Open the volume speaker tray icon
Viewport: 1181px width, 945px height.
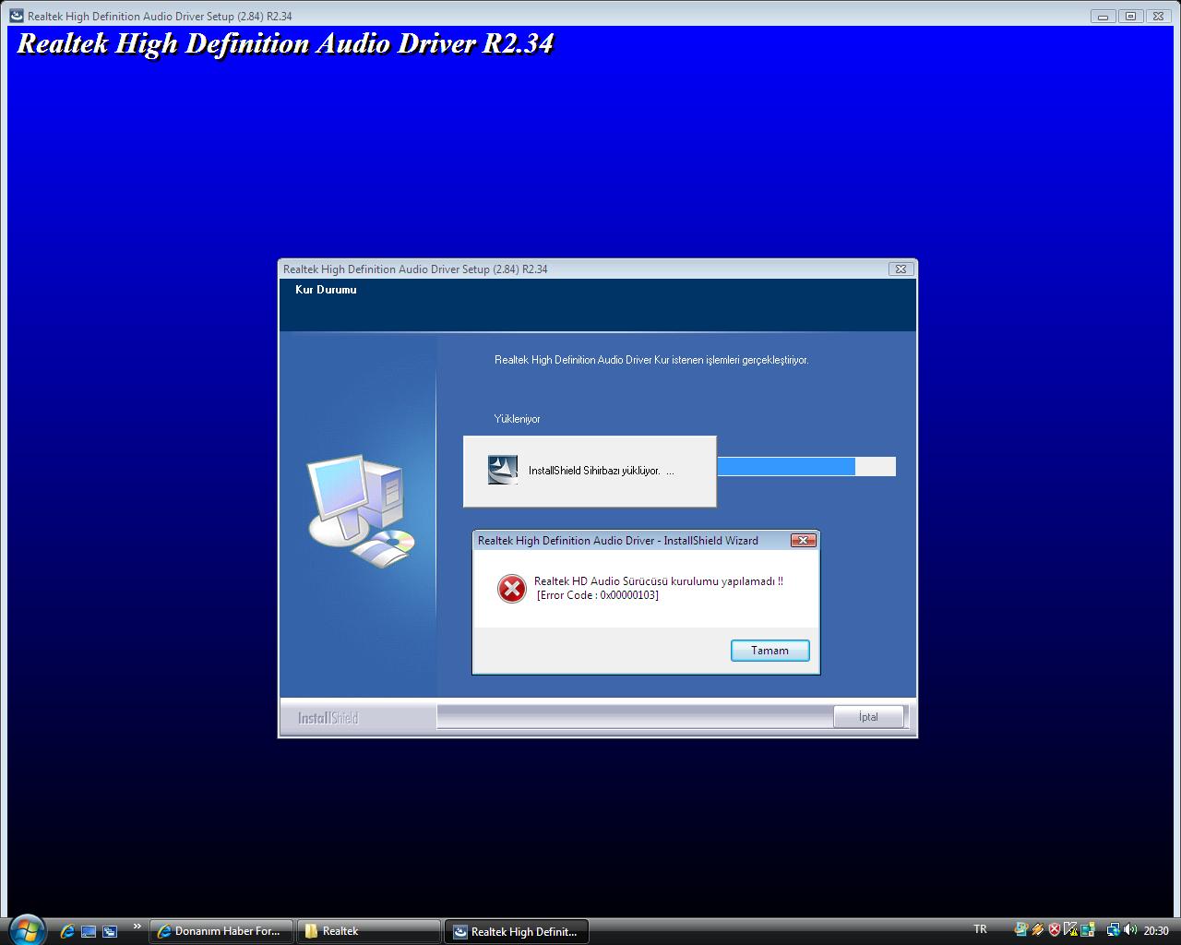pyautogui.click(x=1130, y=930)
